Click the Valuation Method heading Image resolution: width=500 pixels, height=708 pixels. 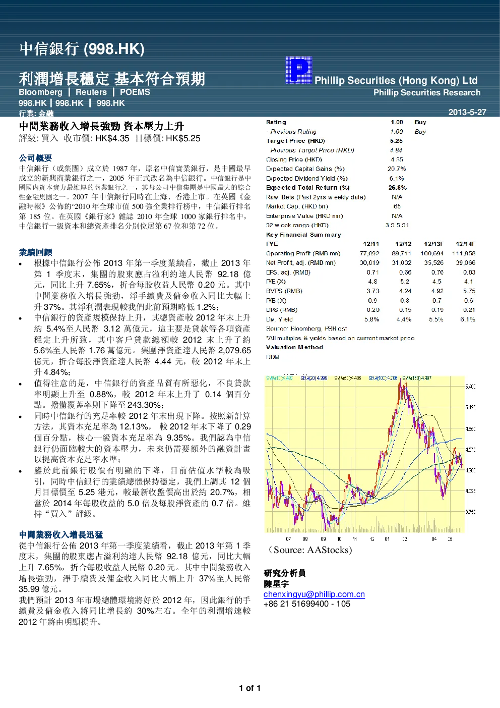click(294, 347)
